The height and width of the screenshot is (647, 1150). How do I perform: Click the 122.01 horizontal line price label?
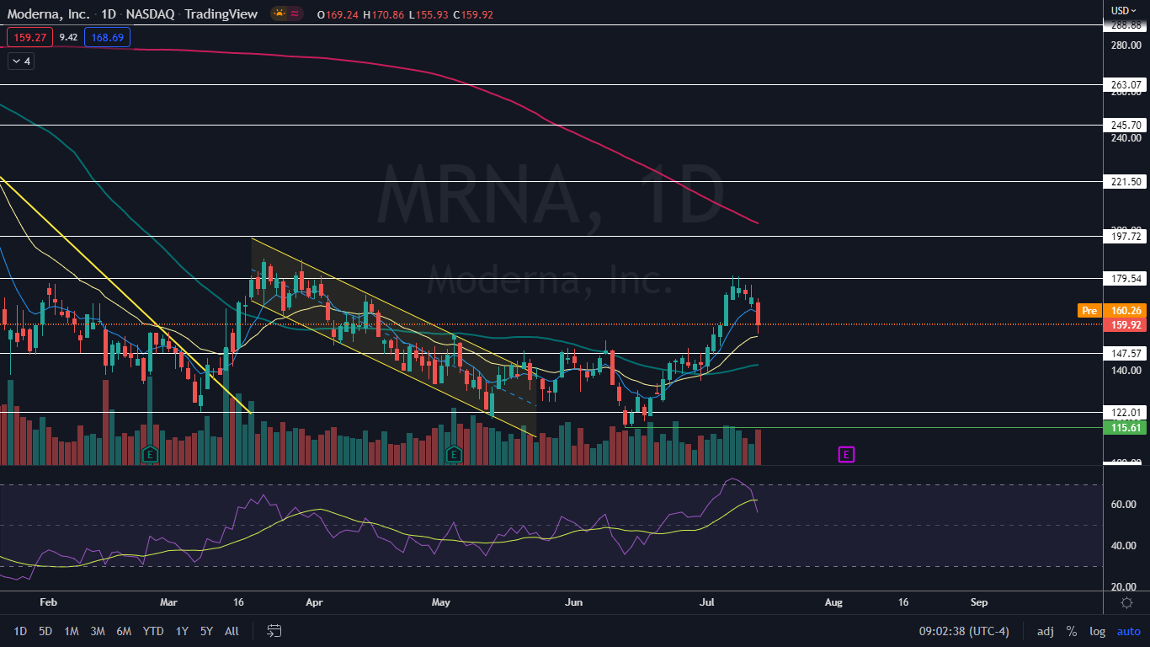click(x=1126, y=413)
